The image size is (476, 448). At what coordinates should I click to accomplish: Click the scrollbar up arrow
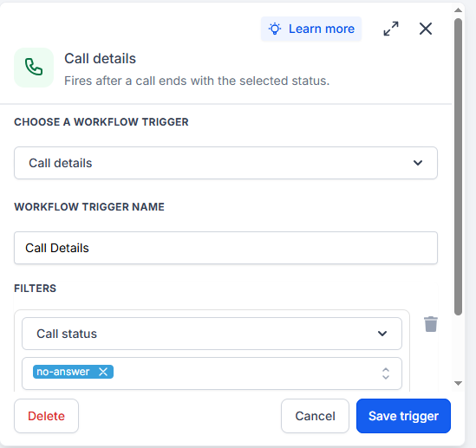[x=458, y=10]
